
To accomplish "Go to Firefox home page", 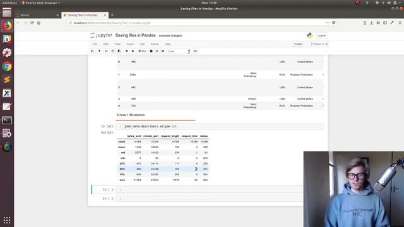I will [x=39, y=23].
